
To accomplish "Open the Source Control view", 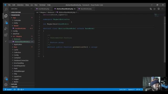I will (x=6, y=22).
